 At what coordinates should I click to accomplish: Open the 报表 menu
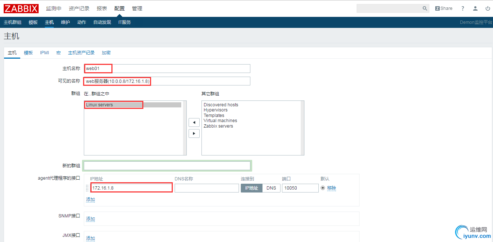[x=102, y=8]
